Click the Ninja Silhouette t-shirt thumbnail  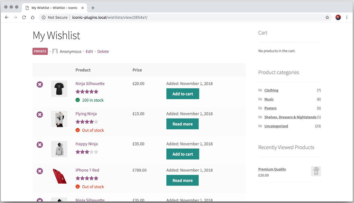pos(59,89)
